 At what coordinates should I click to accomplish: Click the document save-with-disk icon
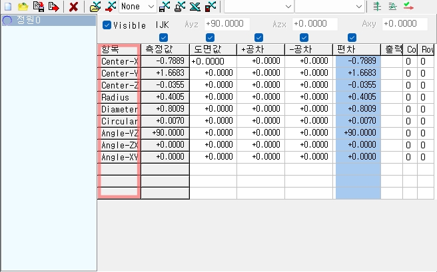tap(39, 6)
